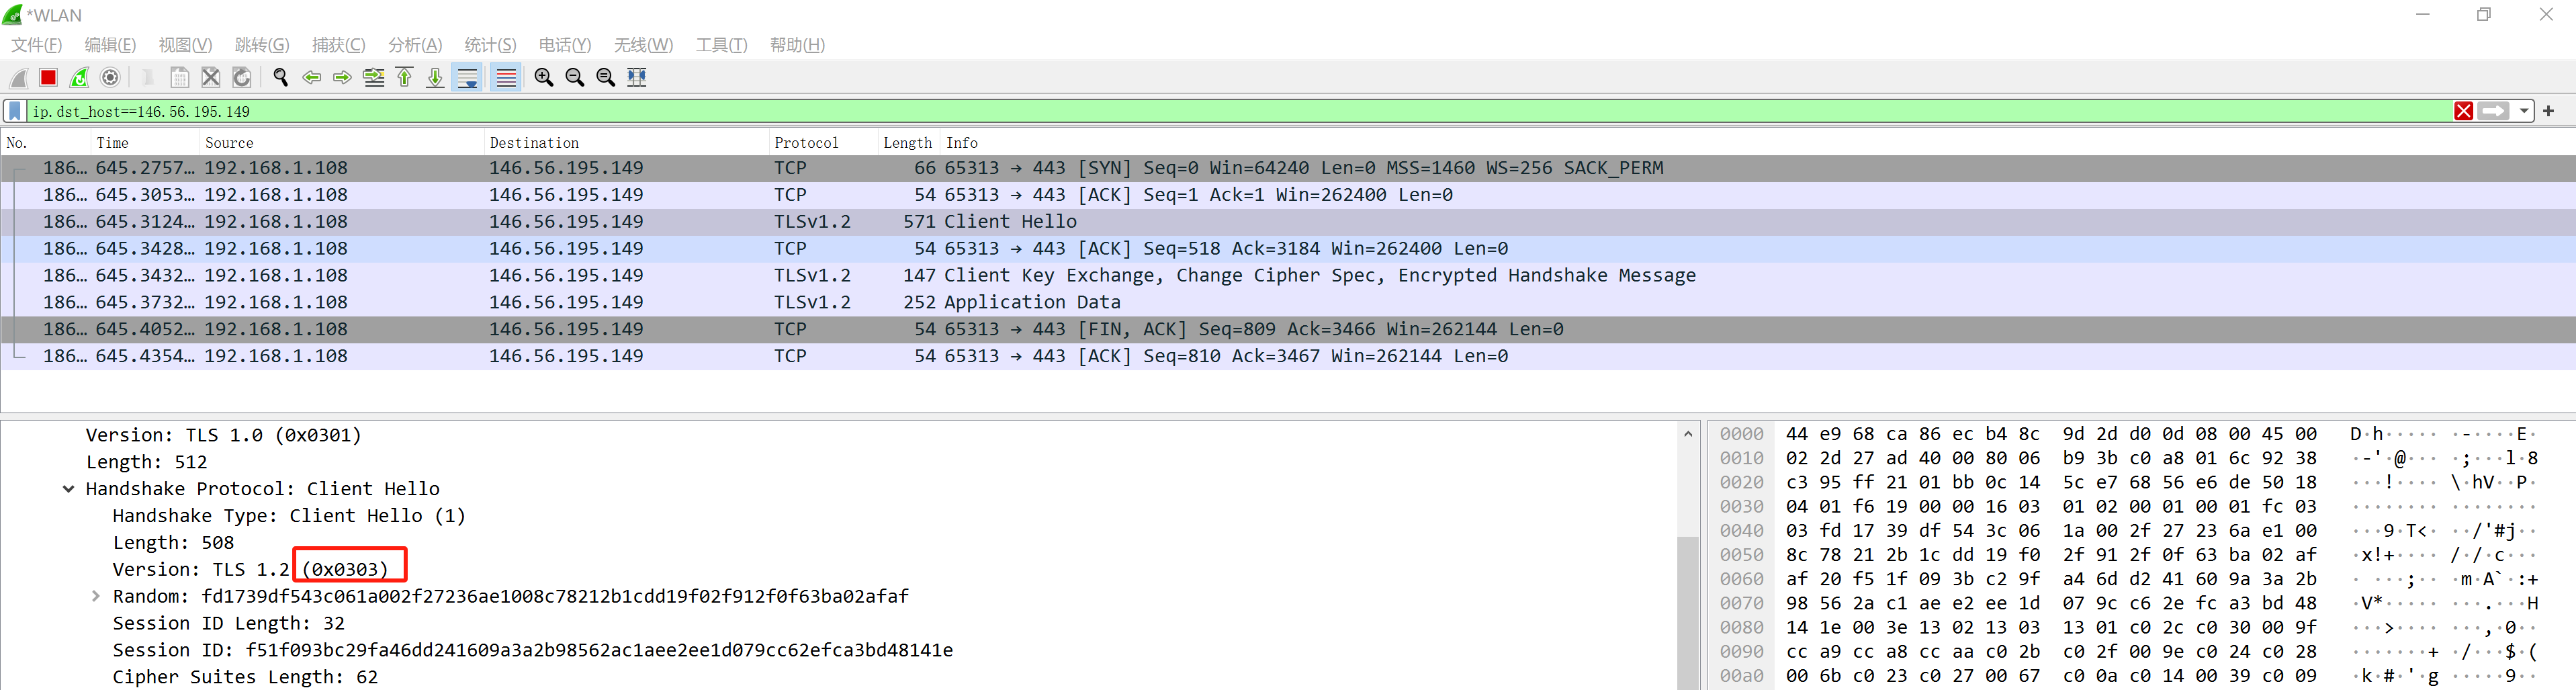Start capturing packets with shark fin icon
The height and width of the screenshot is (690, 2576).
click(x=18, y=77)
